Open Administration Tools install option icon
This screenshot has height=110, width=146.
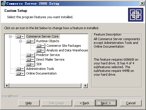click(x=20, y=69)
